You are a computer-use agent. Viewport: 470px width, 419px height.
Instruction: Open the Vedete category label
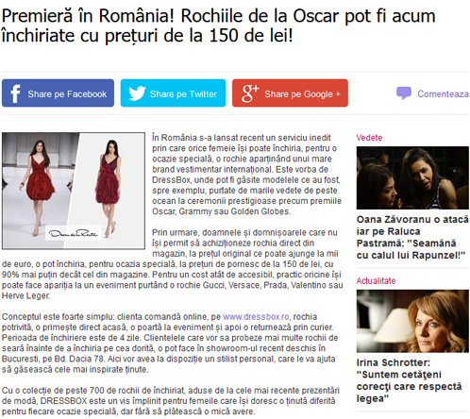(x=369, y=138)
